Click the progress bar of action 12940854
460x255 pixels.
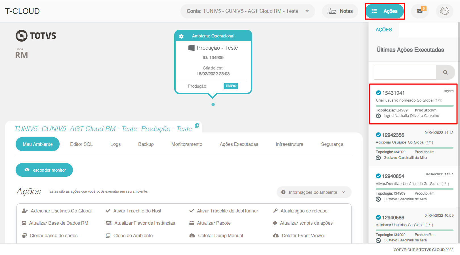point(415,189)
